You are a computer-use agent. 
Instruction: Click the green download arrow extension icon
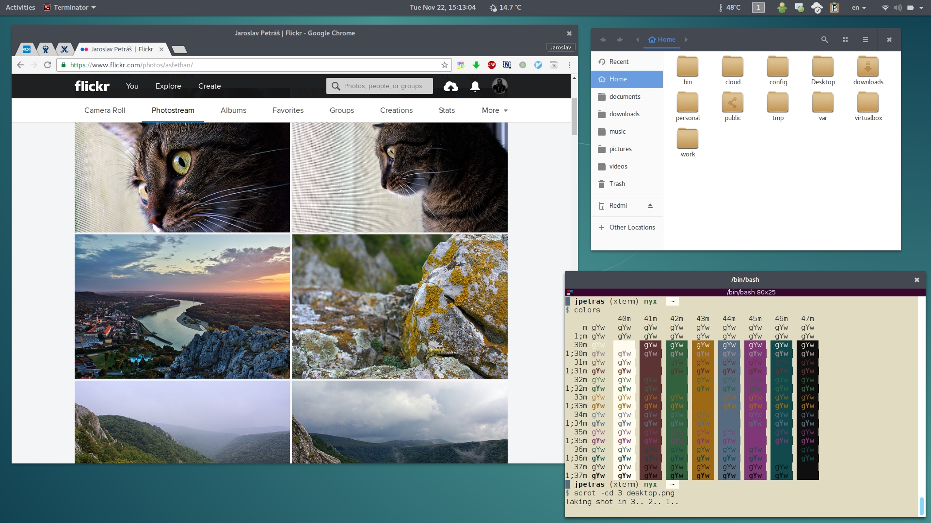click(476, 65)
